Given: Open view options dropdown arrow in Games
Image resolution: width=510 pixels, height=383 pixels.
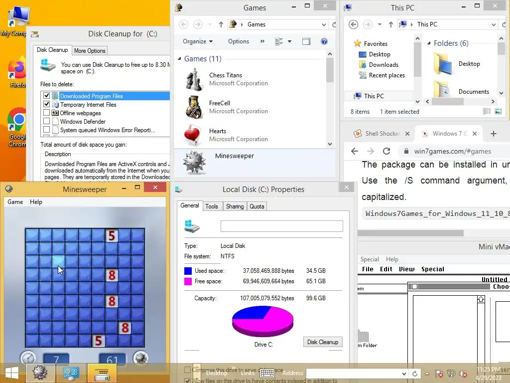Looking at the screenshot, I should [289, 41].
